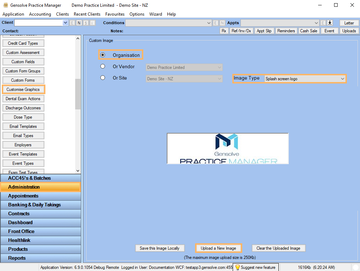Open Custom Form Groups in sidebar
The image size is (360, 271).
tap(23, 71)
